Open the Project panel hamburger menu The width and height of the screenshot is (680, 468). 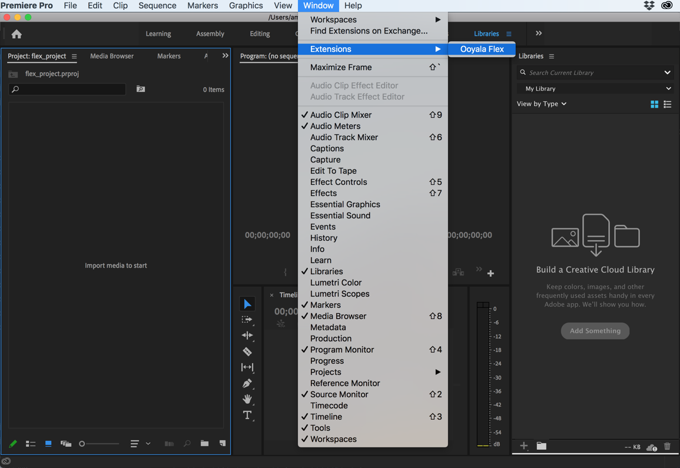tap(74, 57)
